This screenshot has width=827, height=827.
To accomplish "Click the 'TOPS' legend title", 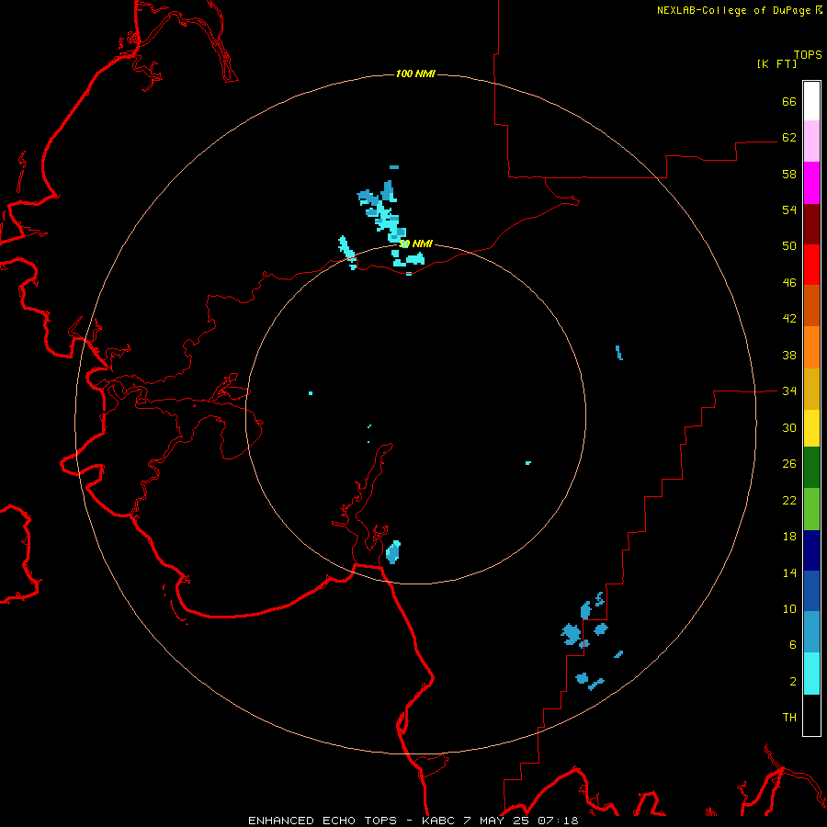I will coord(808,54).
